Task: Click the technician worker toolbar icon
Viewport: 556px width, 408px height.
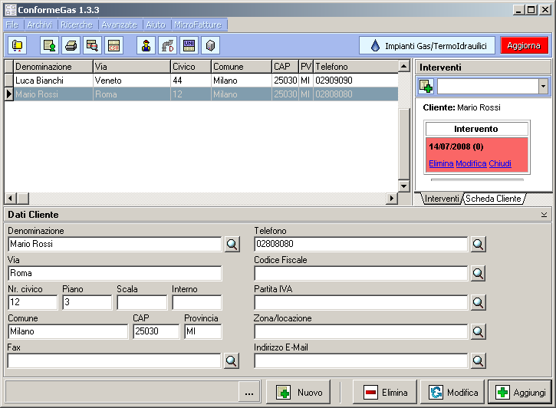Action: coord(146,46)
